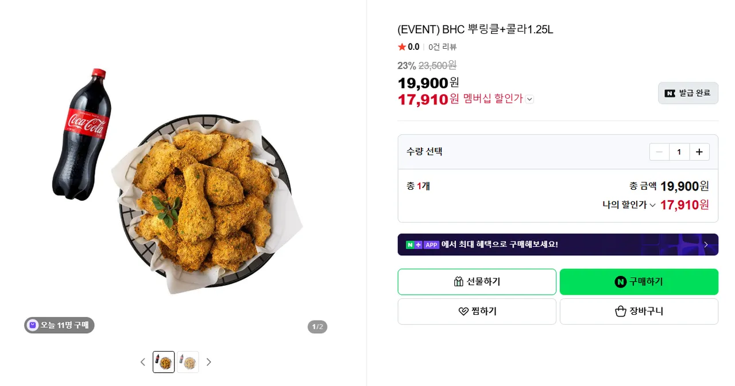Decrease quantity with the minus button
The image size is (735, 386).
659,152
